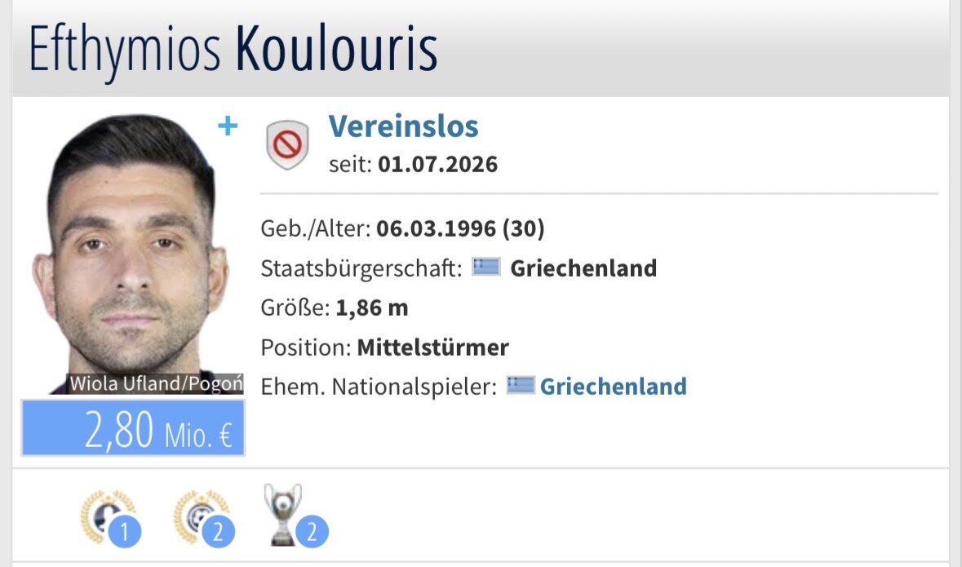The width and height of the screenshot is (962, 567).
Task: Click the Vereinslos no-club shield icon
Action: pyautogui.click(x=287, y=145)
